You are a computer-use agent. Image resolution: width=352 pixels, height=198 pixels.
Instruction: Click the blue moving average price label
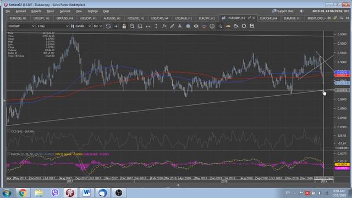[x=342, y=72]
